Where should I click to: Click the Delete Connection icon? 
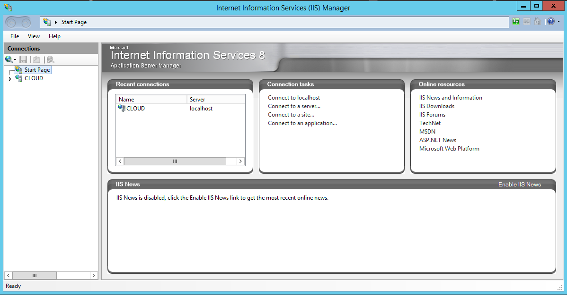50,59
